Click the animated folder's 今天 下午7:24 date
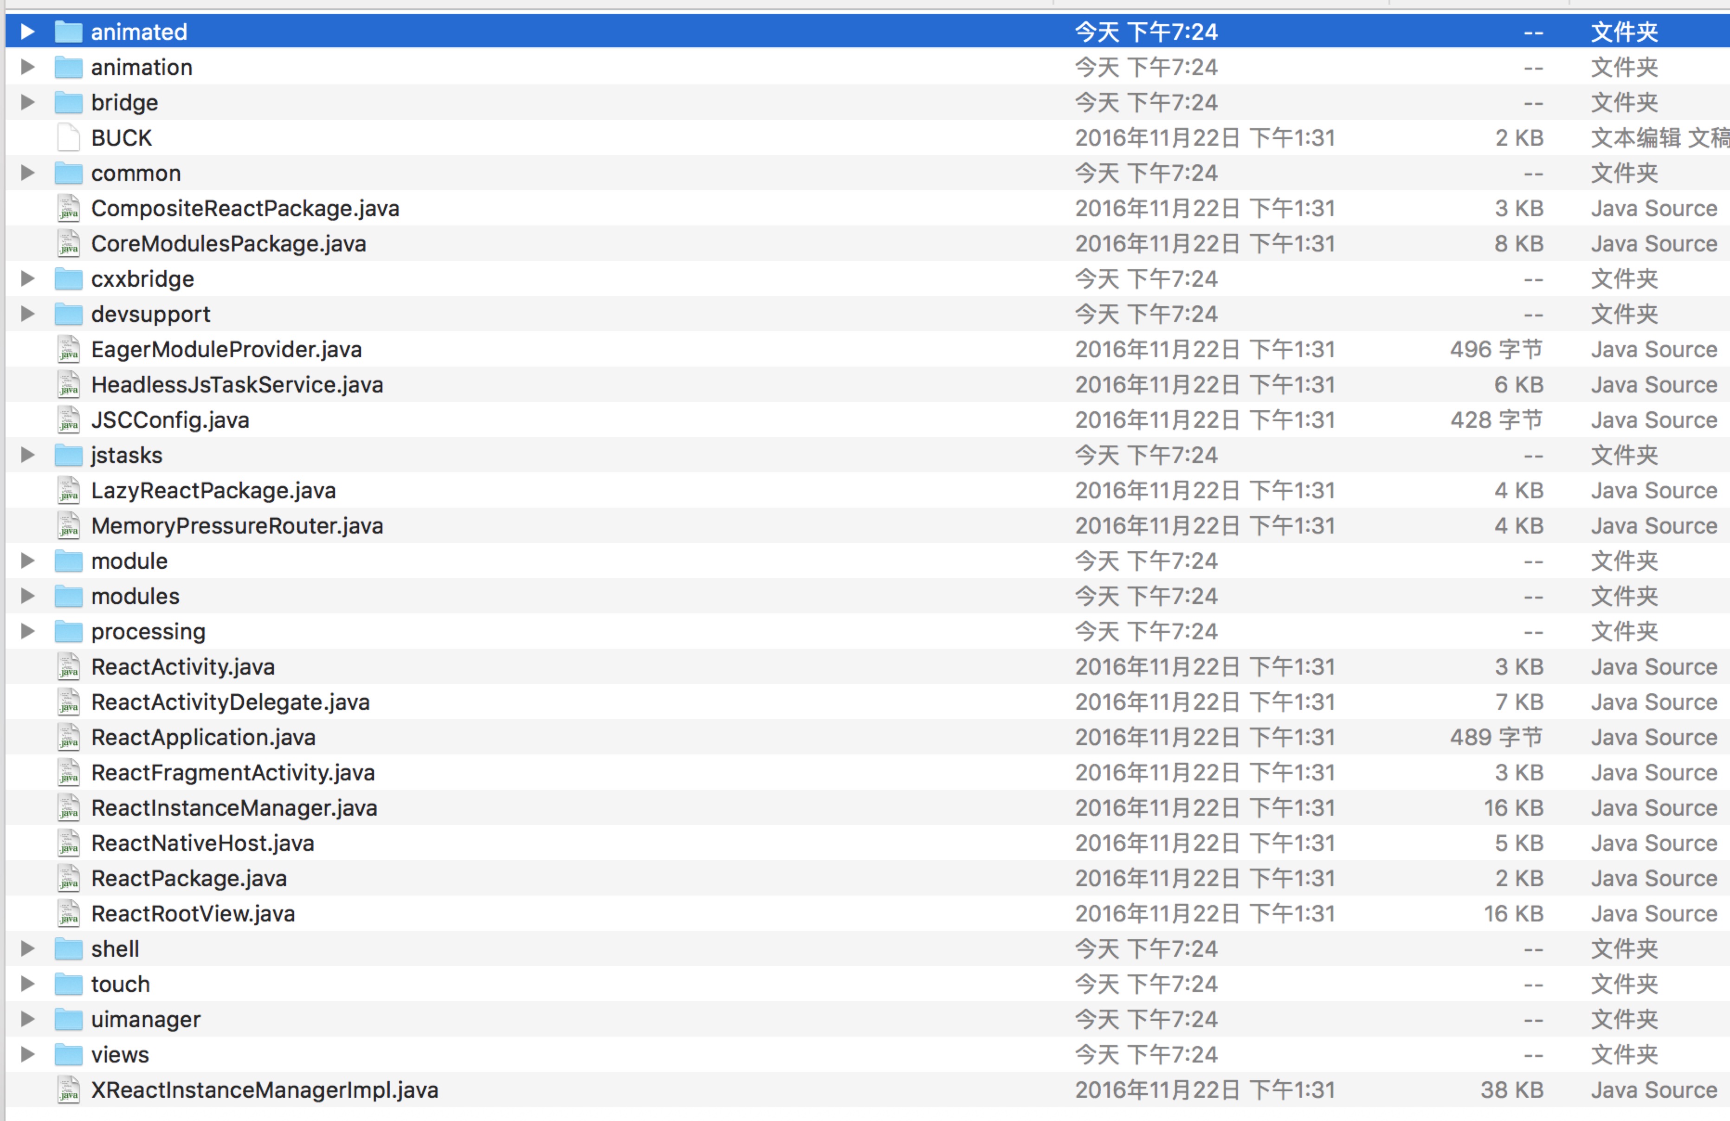The width and height of the screenshot is (1730, 1121). point(1146,31)
